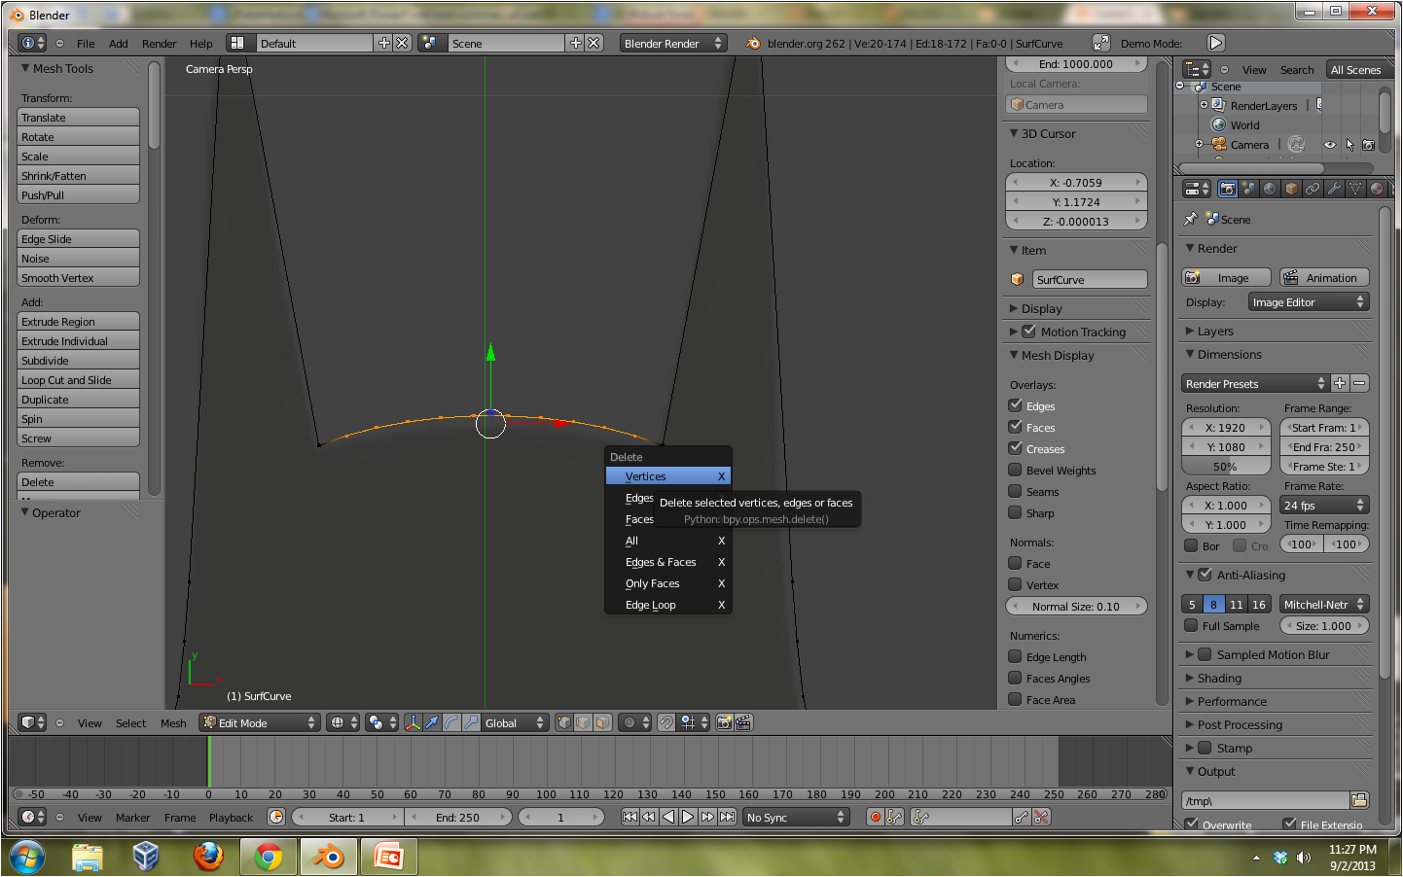
Task: Uncheck the Faces overlay checkbox
Action: (x=1015, y=427)
